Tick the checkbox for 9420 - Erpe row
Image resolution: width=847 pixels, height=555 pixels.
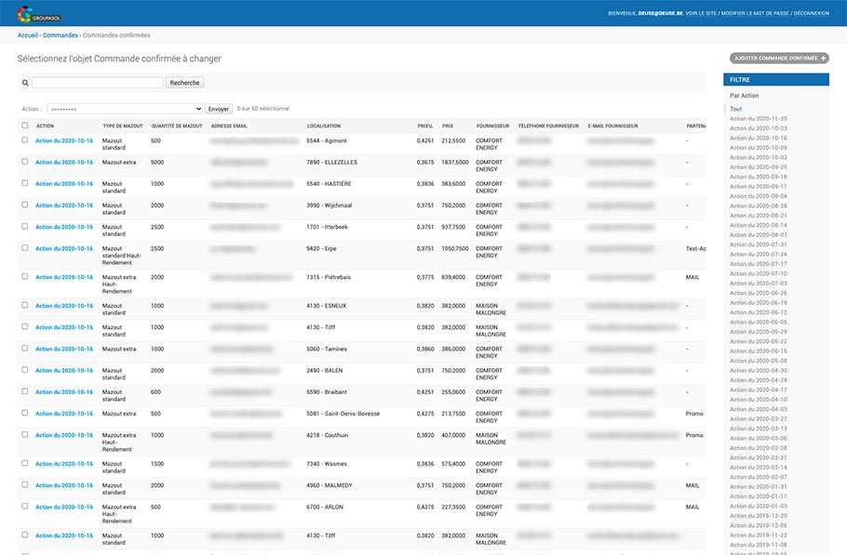click(x=25, y=248)
